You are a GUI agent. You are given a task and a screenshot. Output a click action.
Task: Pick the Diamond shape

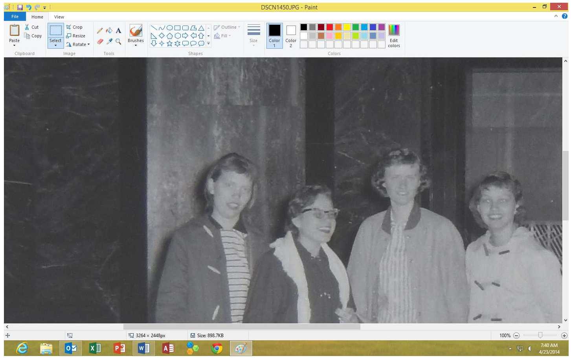(162, 36)
